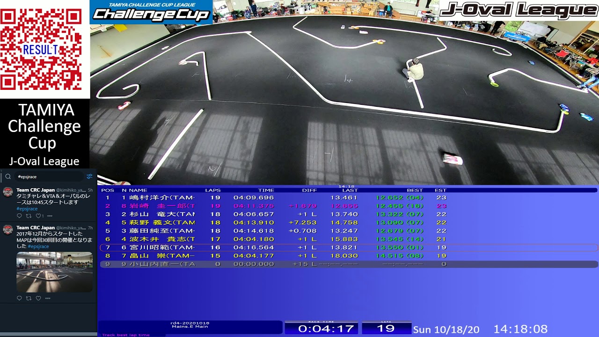Click last lap value 18.030
The width and height of the screenshot is (599, 337).
coord(344,256)
